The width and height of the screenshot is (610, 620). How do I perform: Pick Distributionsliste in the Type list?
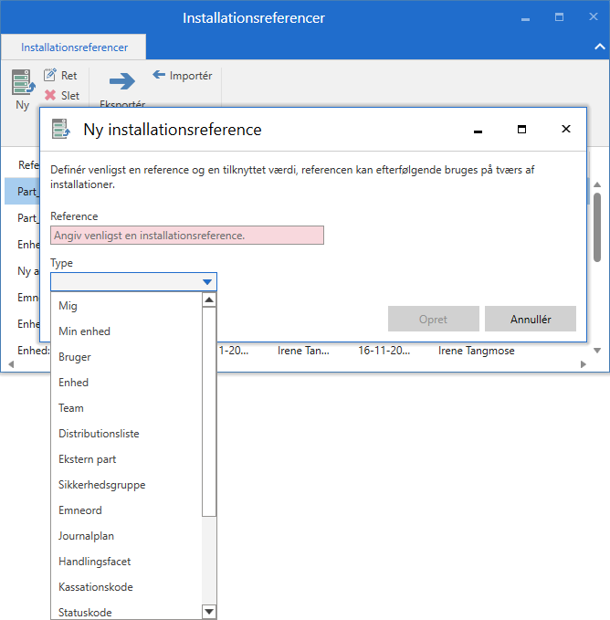127,434
